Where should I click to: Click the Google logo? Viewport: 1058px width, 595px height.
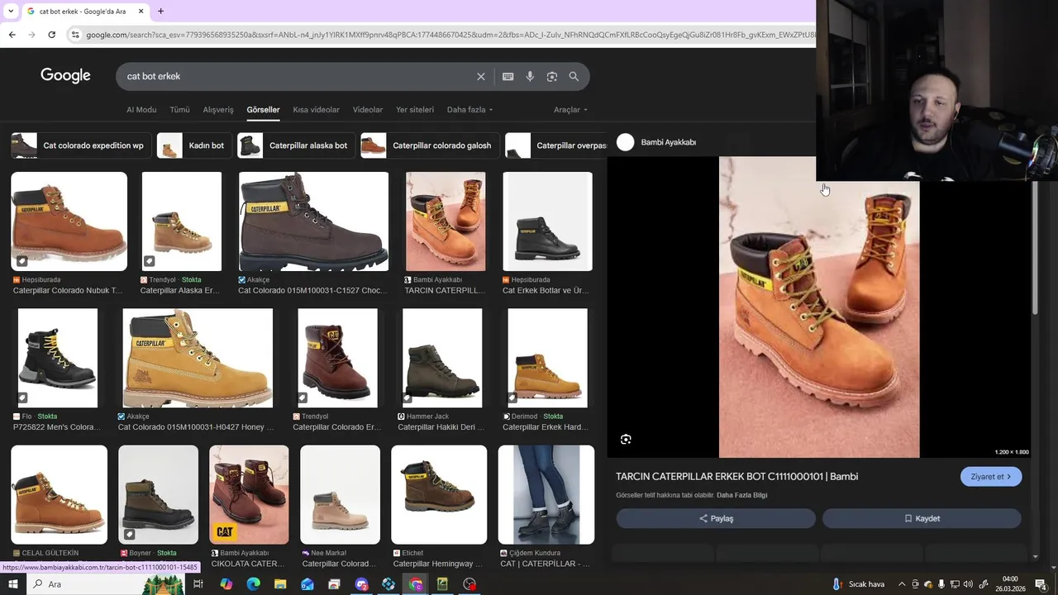[65, 76]
